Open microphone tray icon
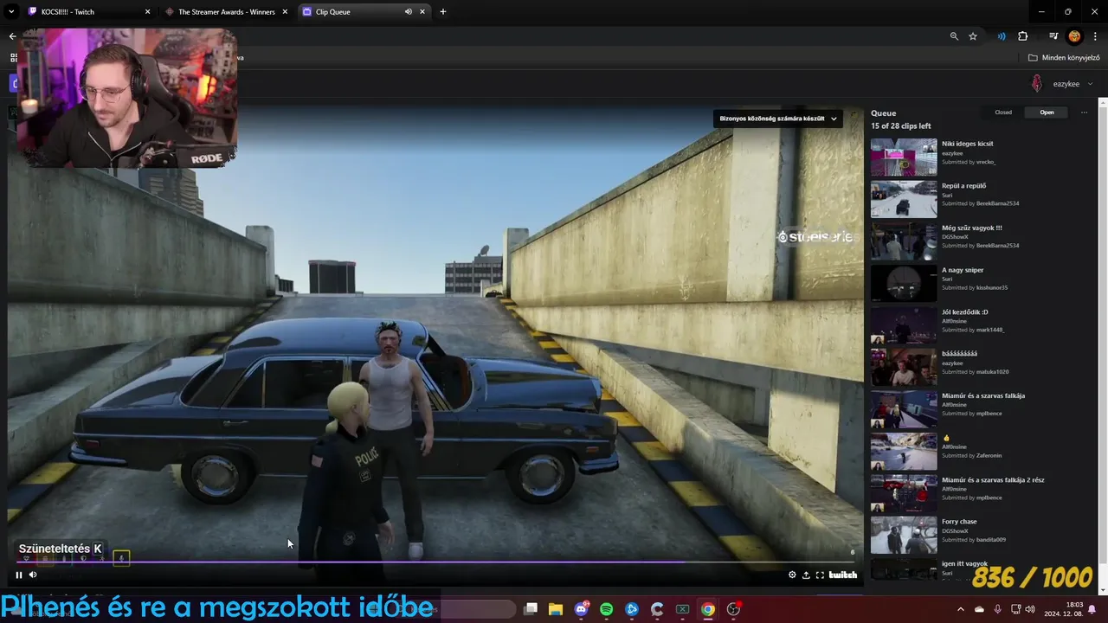Screen dimensions: 1108x623 998,609
